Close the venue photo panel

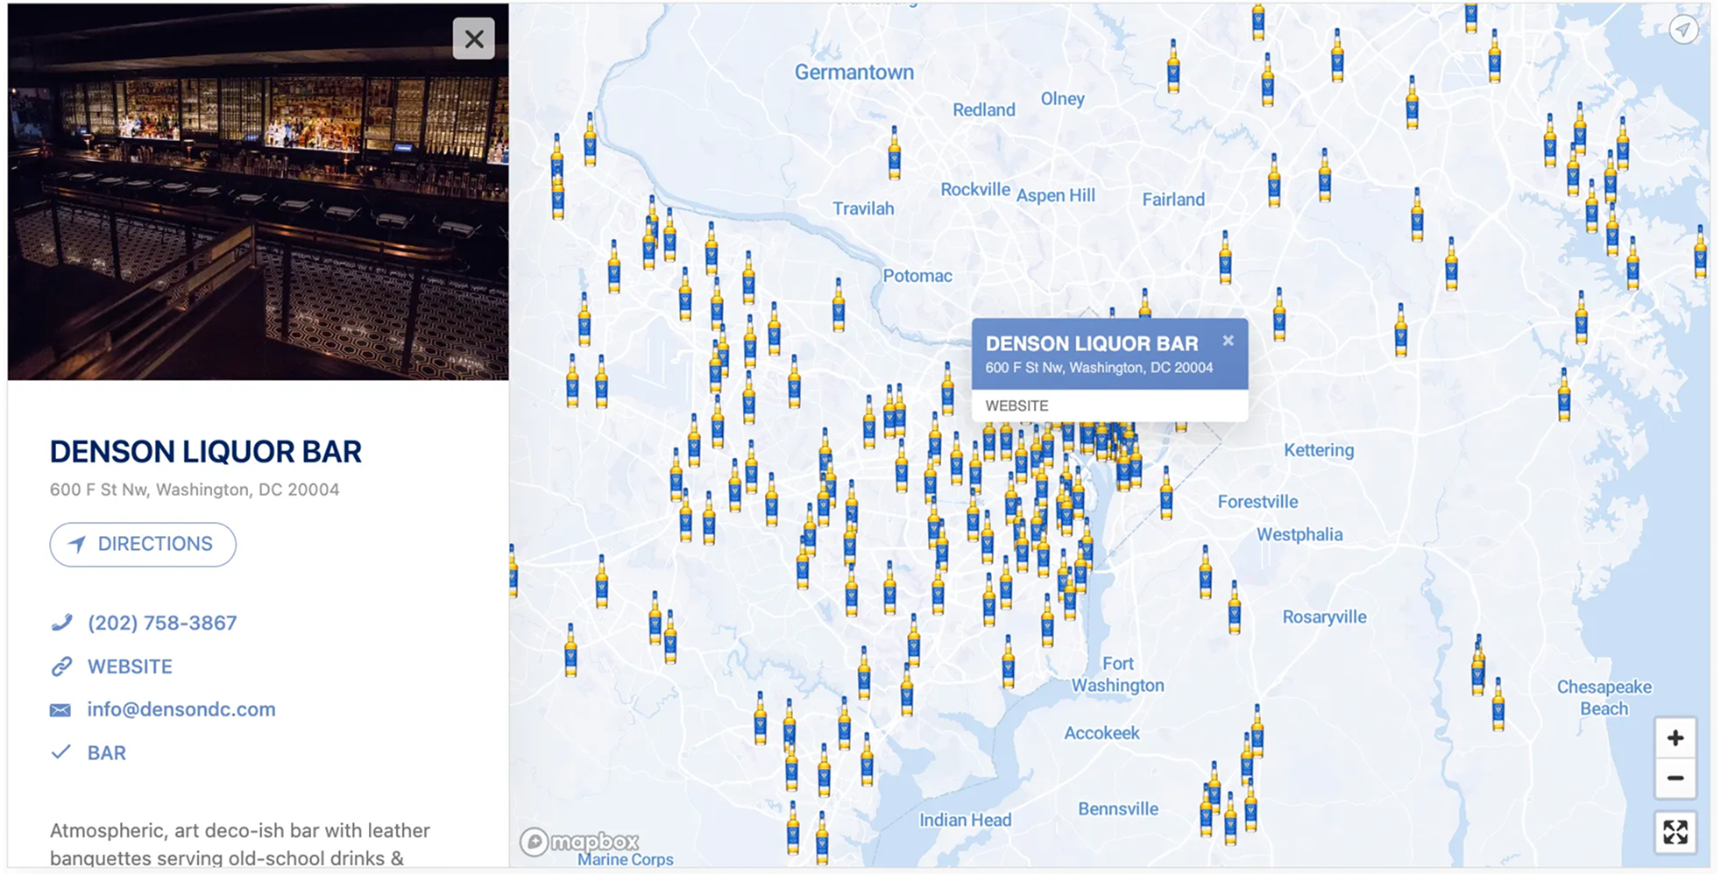point(473,39)
